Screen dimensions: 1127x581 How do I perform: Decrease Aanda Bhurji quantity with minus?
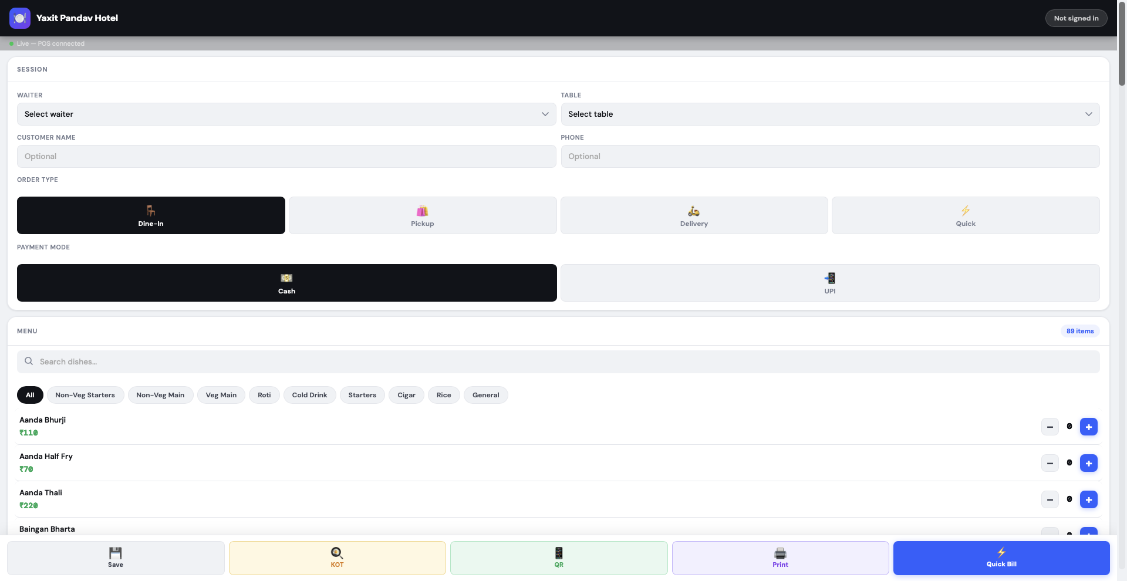(x=1050, y=427)
